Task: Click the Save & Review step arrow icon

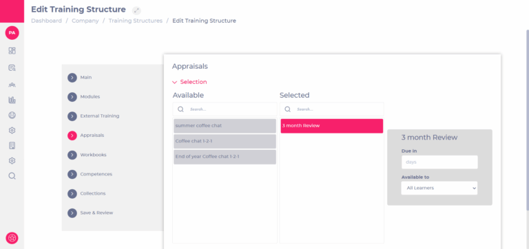Action: click(72, 213)
